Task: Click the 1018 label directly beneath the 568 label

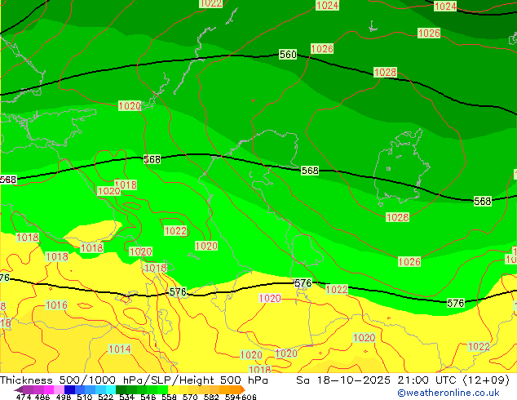Action: (x=126, y=184)
